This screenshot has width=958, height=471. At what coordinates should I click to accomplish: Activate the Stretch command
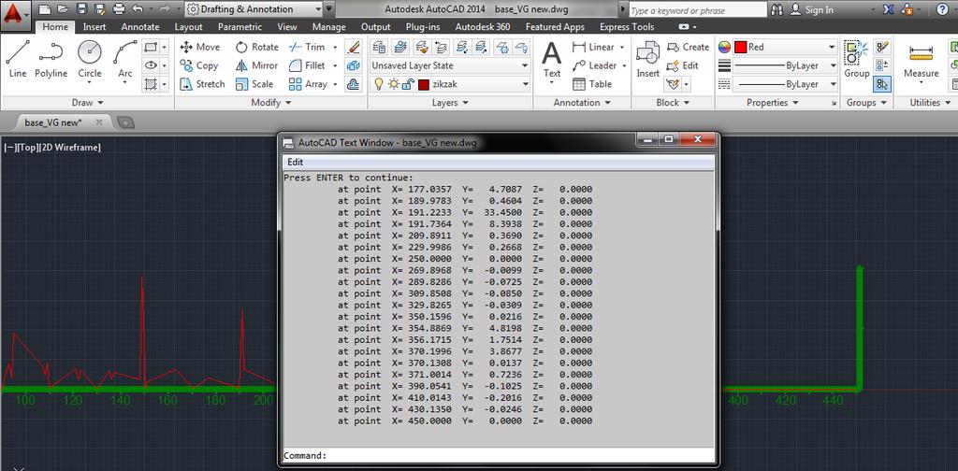202,84
